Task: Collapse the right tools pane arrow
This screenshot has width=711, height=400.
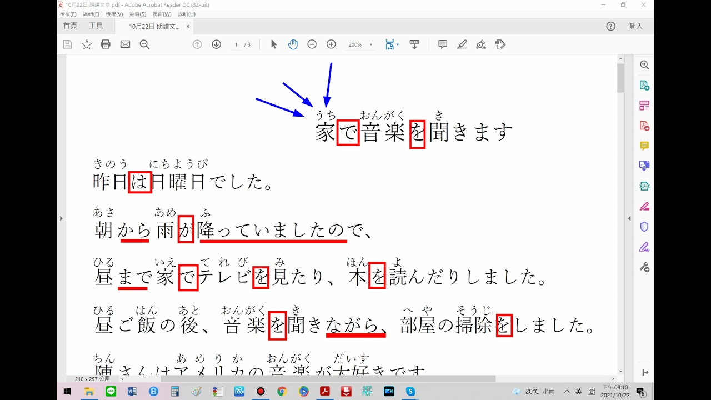Action: (629, 218)
